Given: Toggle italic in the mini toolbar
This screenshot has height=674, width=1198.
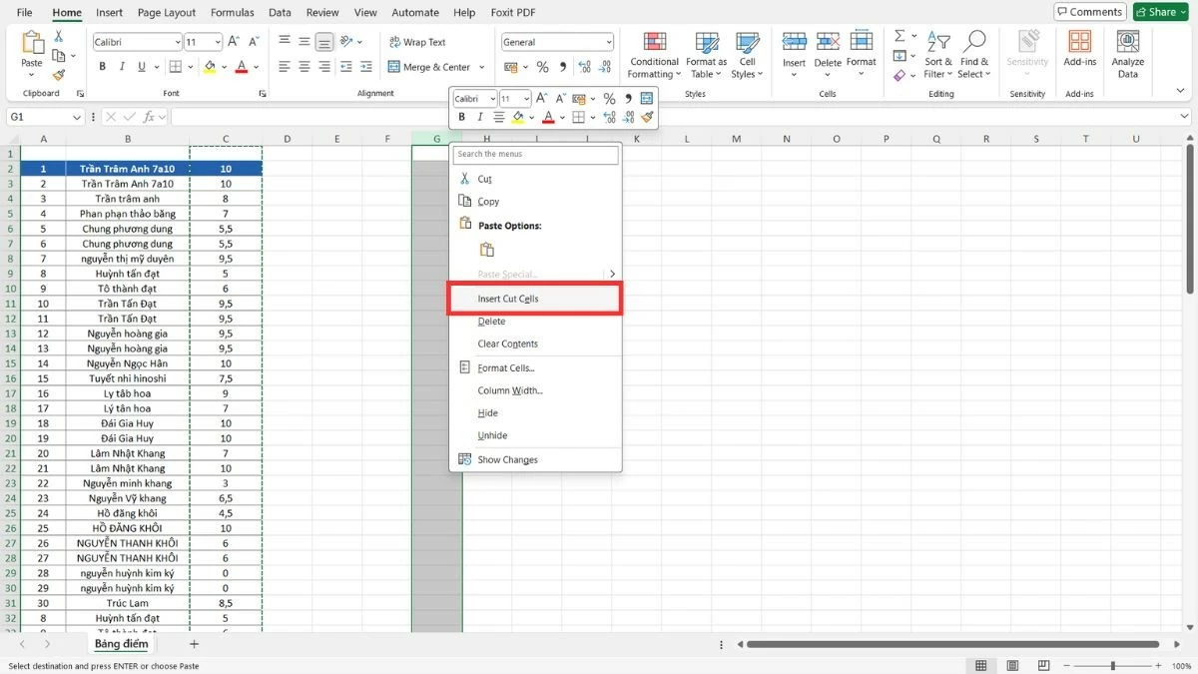Looking at the screenshot, I should pyautogui.click(x=480, y=117).
